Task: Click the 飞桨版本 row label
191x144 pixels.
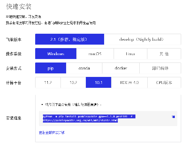Action: coord(14,39)
